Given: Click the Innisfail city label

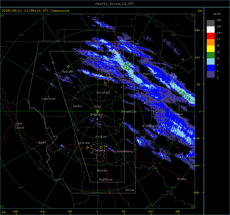Looking at the screenshot, I should point(103,93).
